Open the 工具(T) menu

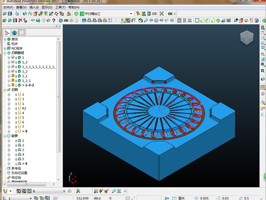60,7
